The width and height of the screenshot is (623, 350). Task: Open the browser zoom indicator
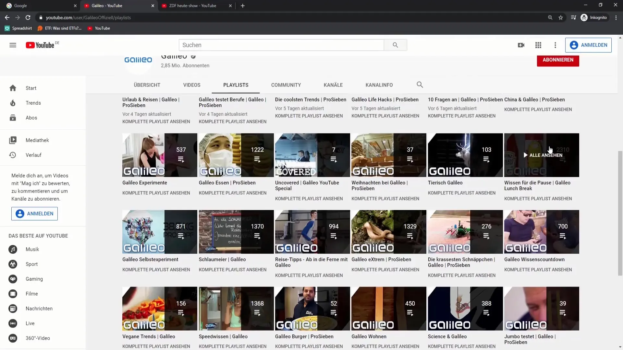point(550,17)
